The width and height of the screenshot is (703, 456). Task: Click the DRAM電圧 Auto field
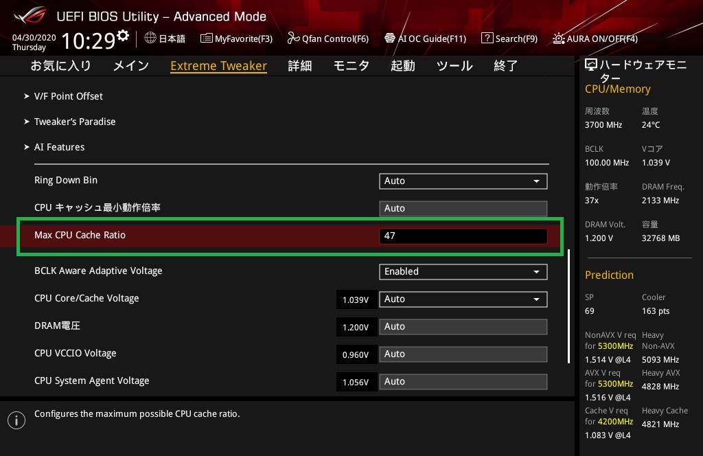coord(463,326)
